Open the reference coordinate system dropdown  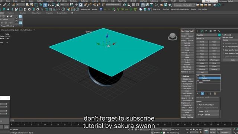point(64,5)
